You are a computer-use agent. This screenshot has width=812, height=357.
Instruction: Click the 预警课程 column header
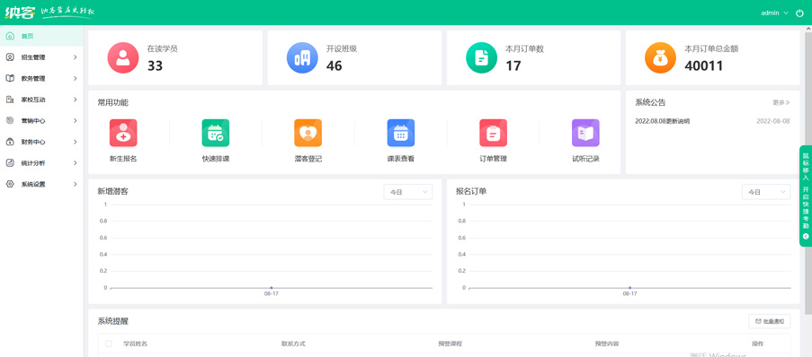[x=450, y=344]
